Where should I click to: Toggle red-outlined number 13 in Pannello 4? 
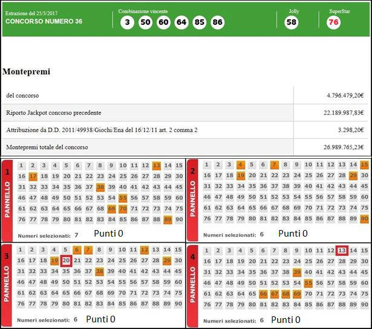(342, 251)
